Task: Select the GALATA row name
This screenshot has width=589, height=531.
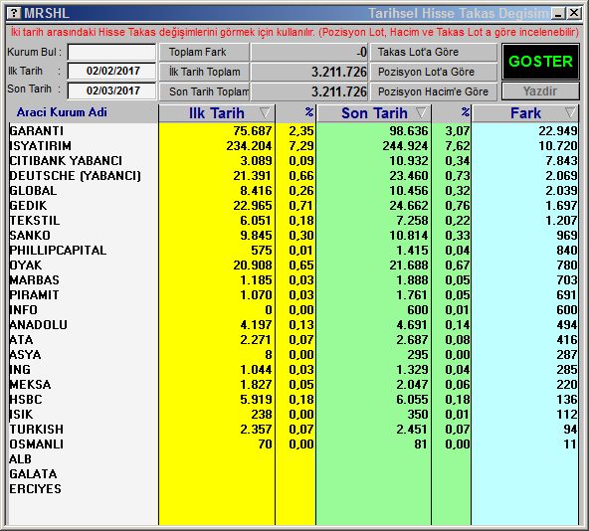Action: [x=33, y=474]
